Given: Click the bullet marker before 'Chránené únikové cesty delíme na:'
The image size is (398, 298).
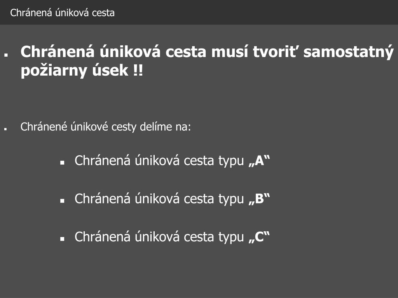Looking at the screenshot, I should 5,129.
